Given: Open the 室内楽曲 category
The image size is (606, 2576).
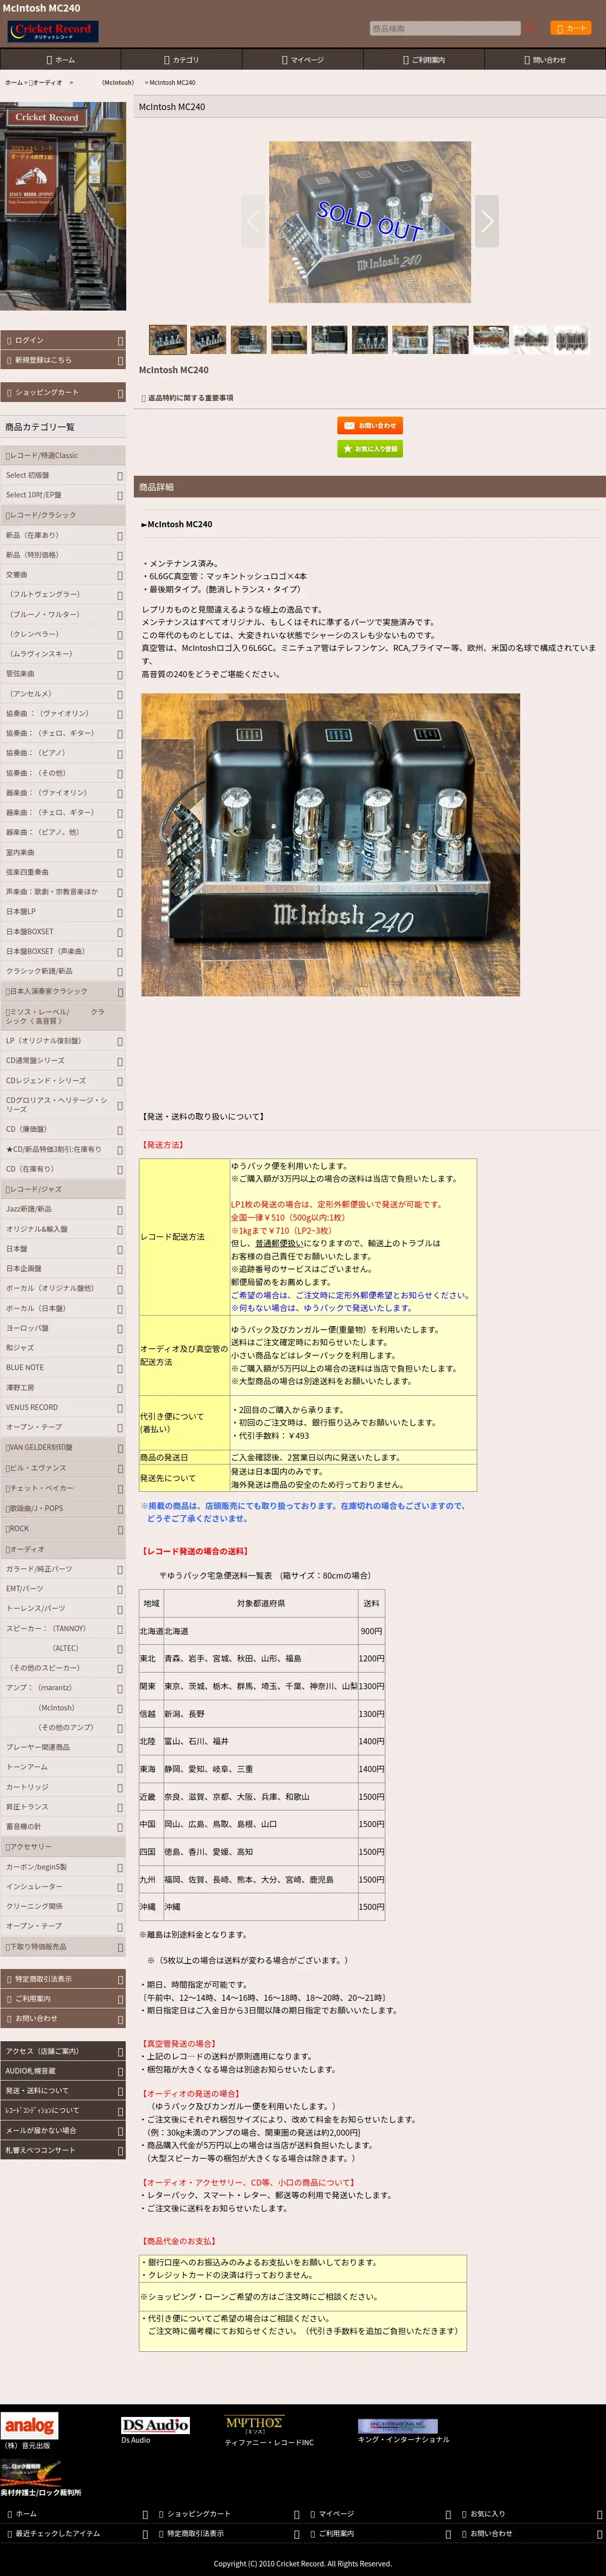Looking at the screenshot, I should point(63,852).
